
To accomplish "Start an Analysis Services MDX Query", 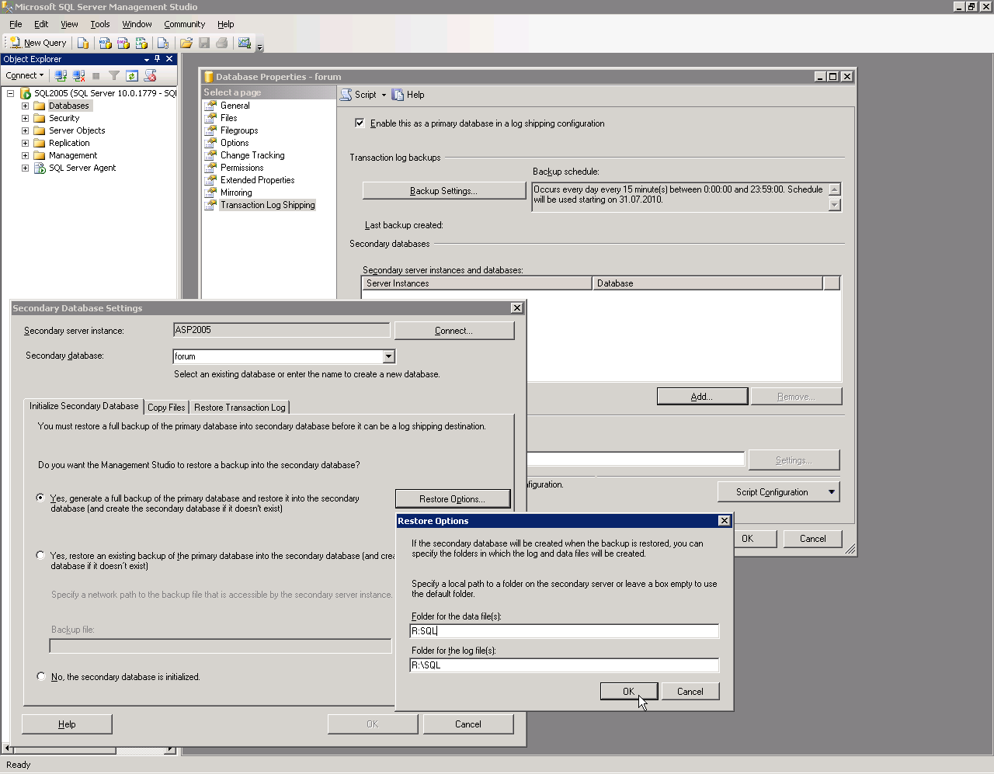I will click(106, 43).
